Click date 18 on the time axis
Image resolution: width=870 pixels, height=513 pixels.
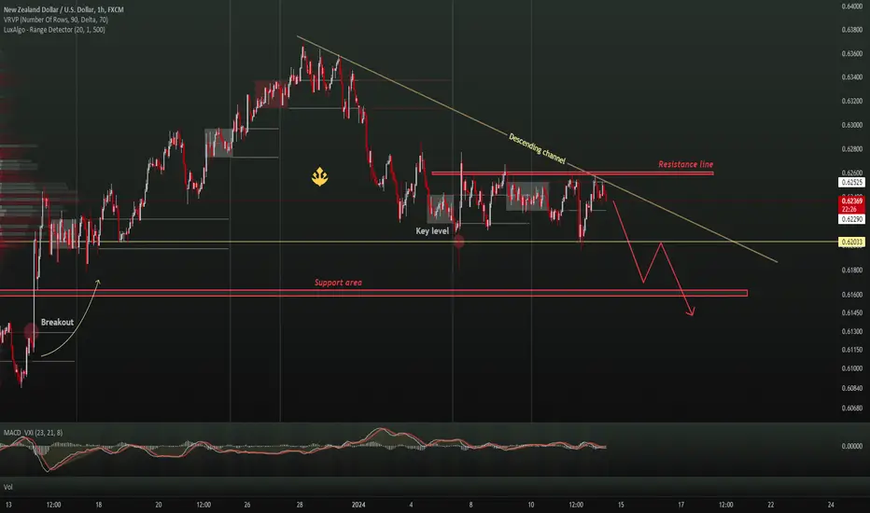click(98, 505)
